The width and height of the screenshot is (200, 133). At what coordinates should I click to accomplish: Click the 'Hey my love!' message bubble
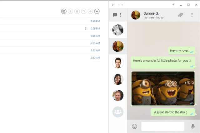[182, 50]
